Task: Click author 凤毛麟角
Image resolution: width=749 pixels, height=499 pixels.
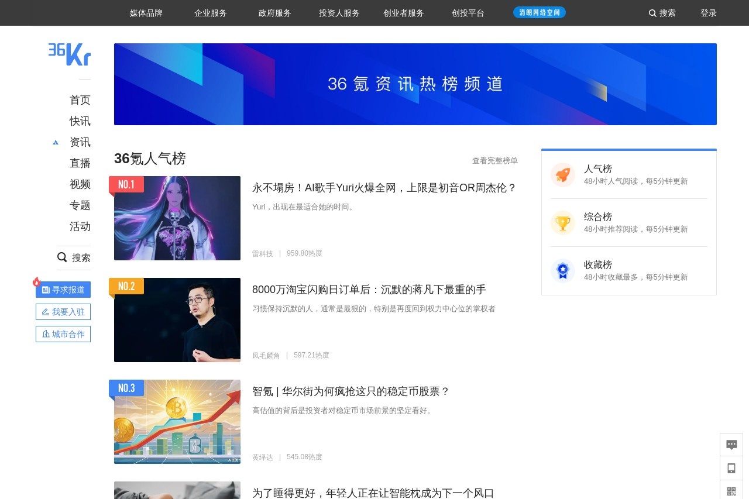Action: (x=266, y=355)
